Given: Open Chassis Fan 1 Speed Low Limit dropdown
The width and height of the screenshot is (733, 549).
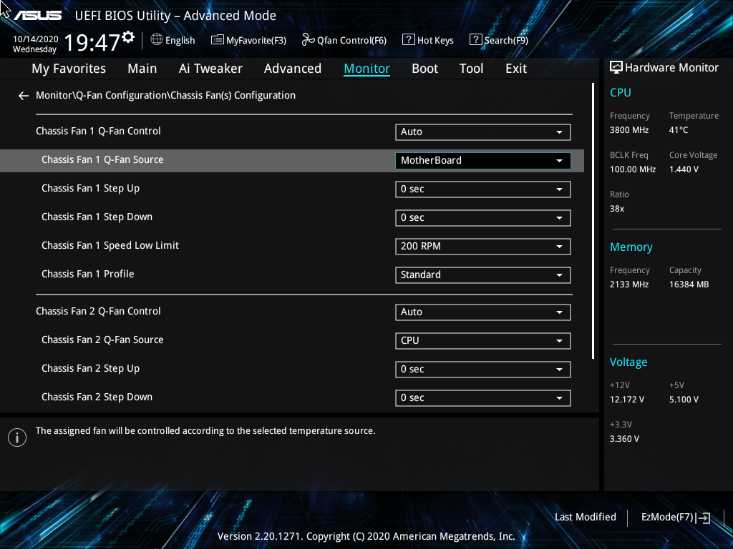Looking at the screenshot, I should 483,247.
